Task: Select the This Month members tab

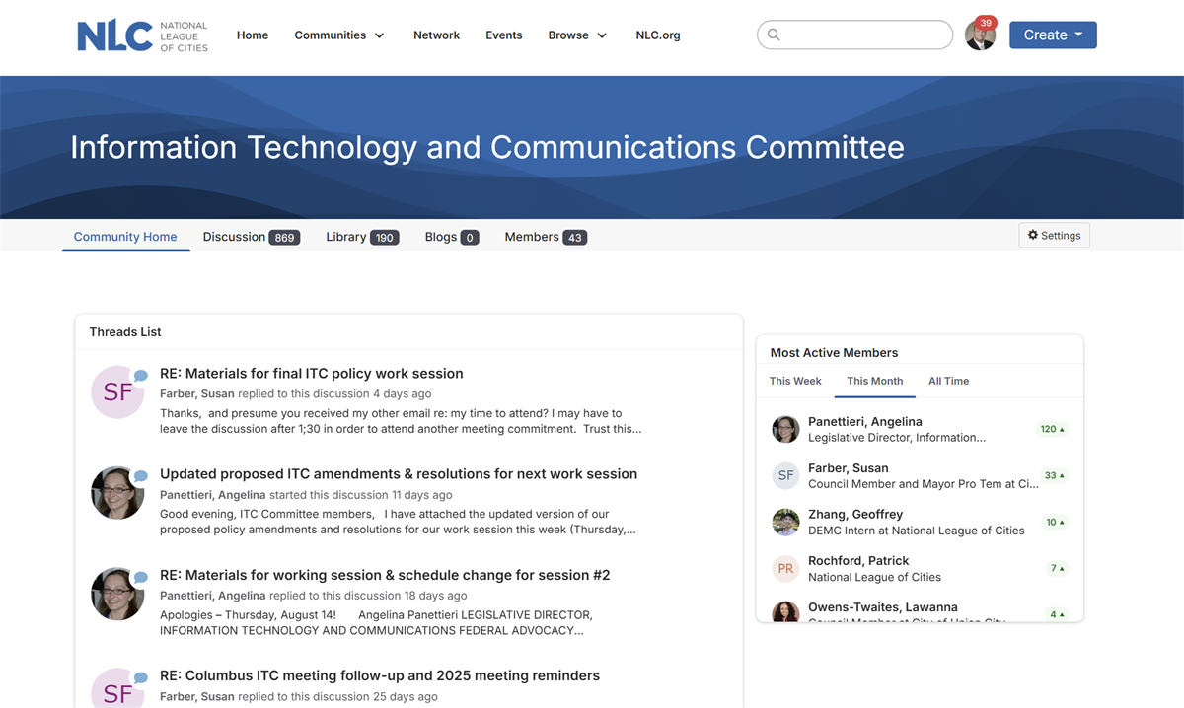Action: (875, 381)
